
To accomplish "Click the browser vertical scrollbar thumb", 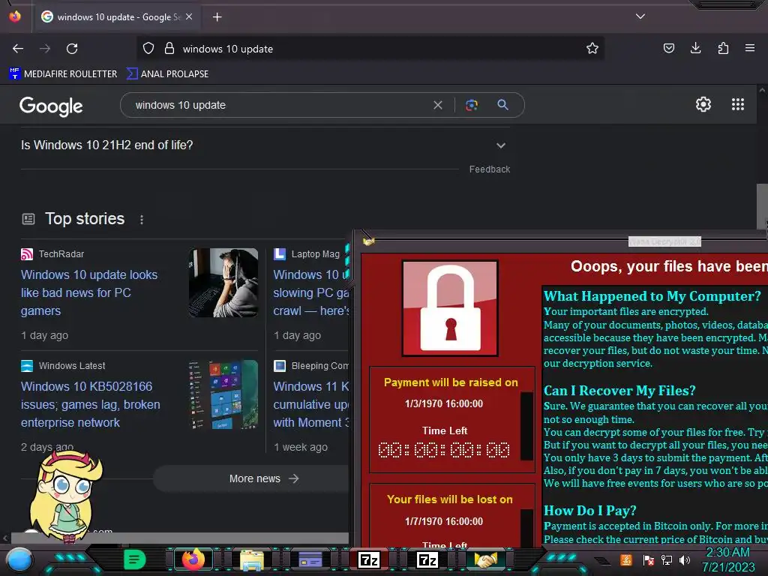I will [x=762, y=205].
